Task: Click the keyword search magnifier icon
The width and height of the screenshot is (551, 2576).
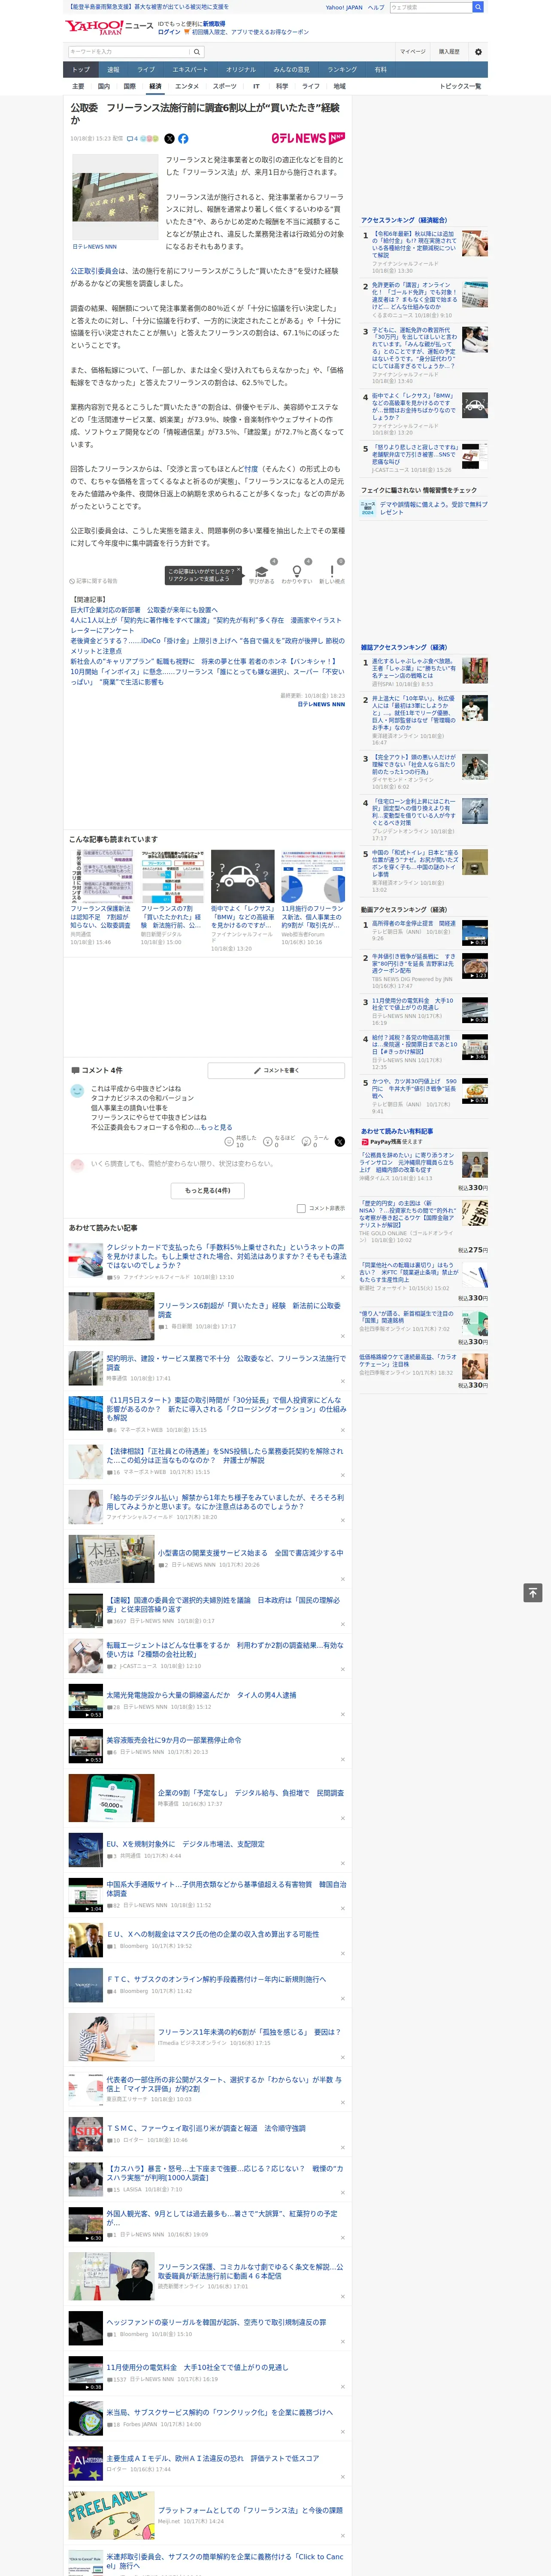Action: coord(196,52)
